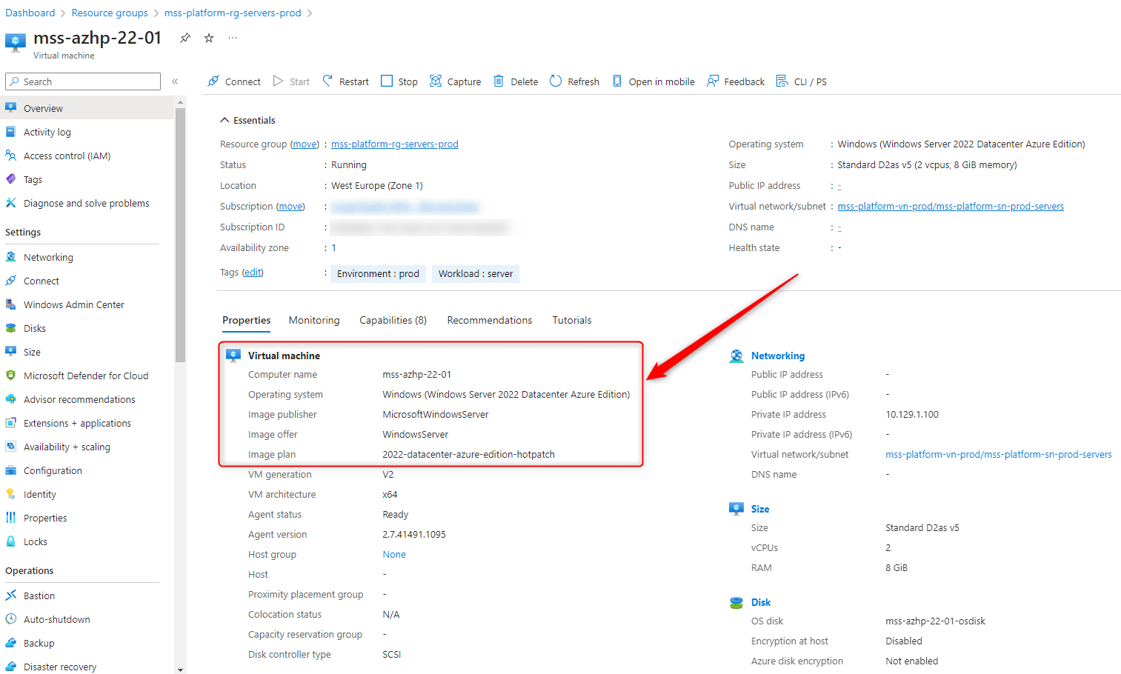
Task: Open the mss-platform-rg-servers-prod breadcrumb link
Action: tap(233, 13)
